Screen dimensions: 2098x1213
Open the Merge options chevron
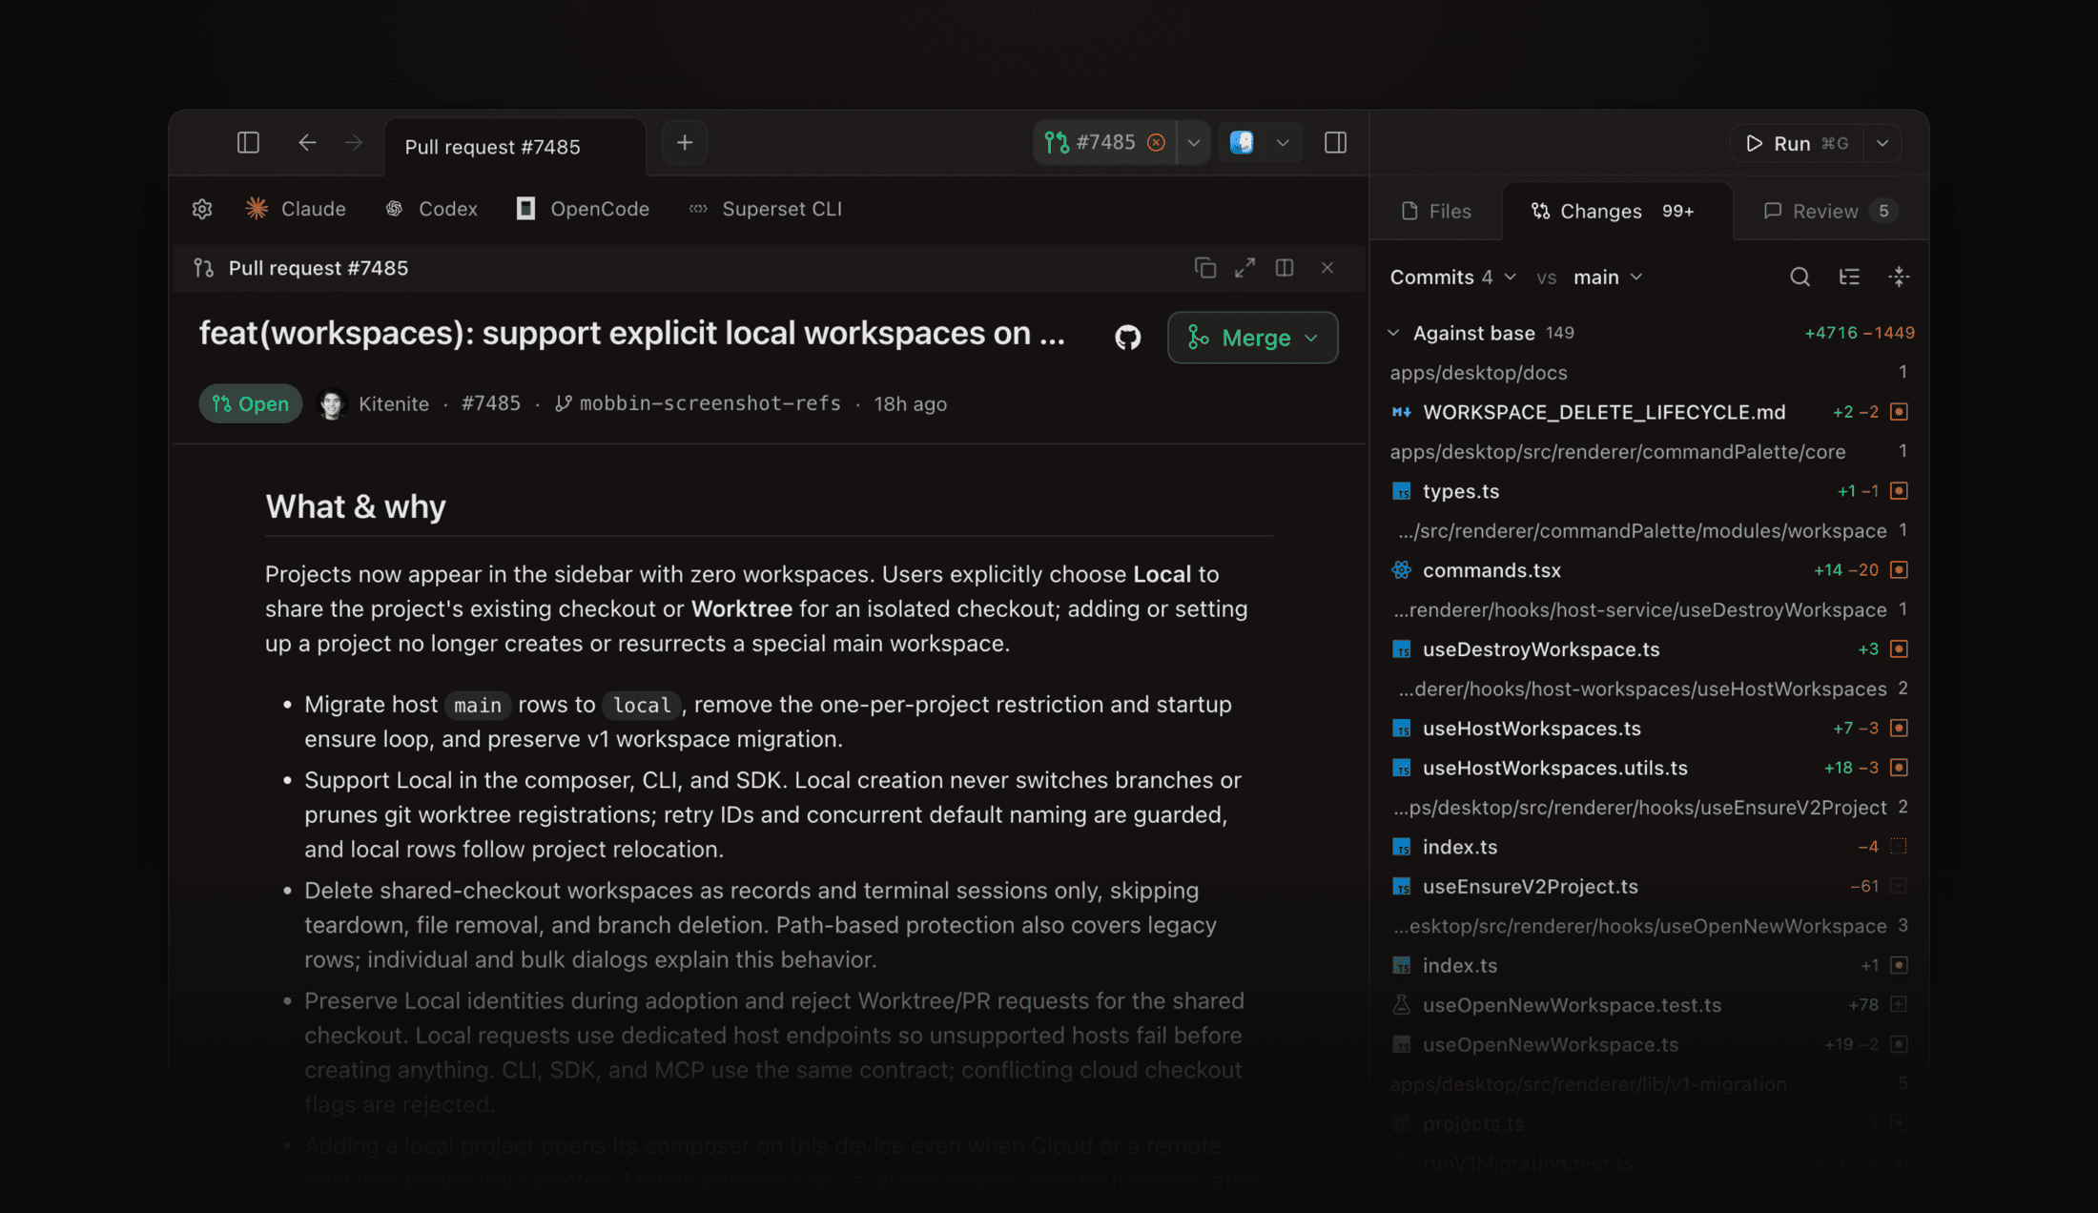[1311, 338]
